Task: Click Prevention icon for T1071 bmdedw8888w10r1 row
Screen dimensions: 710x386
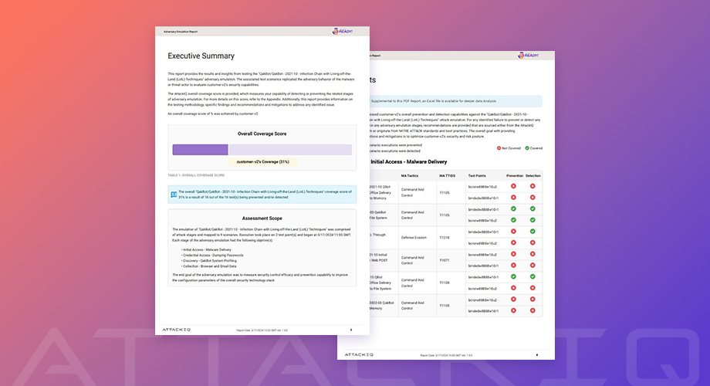Action: tap(513, 266)
